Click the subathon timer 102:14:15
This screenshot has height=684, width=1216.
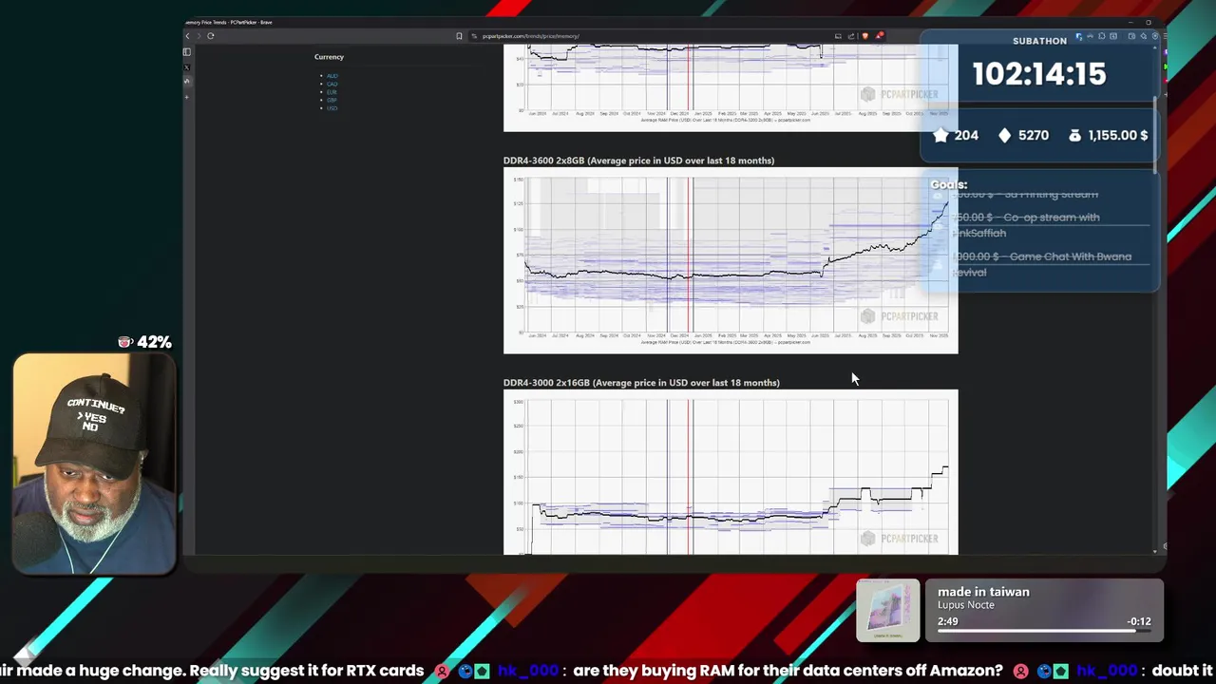tap(1038, 74)
